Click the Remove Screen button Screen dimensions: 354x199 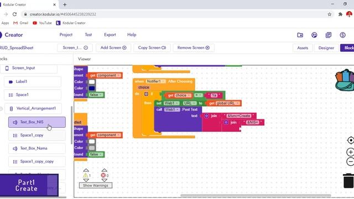[194, 48]
